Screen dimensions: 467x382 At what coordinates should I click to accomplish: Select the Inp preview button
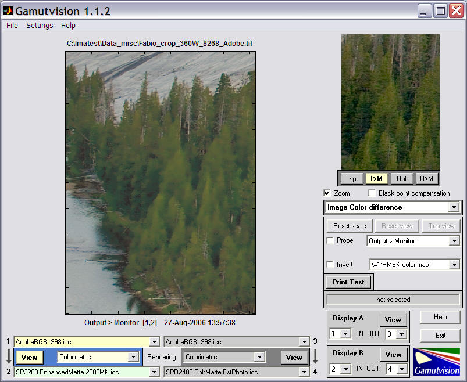point(351,179)
